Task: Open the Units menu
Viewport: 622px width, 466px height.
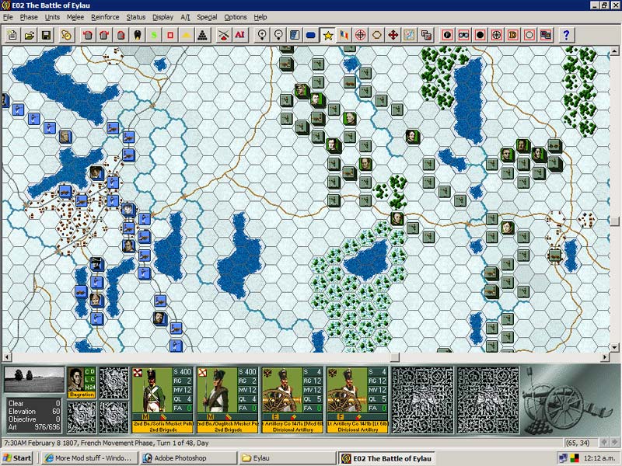Action: point(52,17)
